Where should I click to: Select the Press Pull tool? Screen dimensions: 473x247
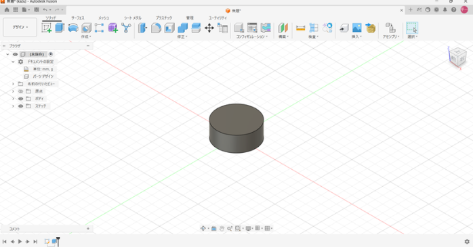pyautogui.click(x=143, y=28)
